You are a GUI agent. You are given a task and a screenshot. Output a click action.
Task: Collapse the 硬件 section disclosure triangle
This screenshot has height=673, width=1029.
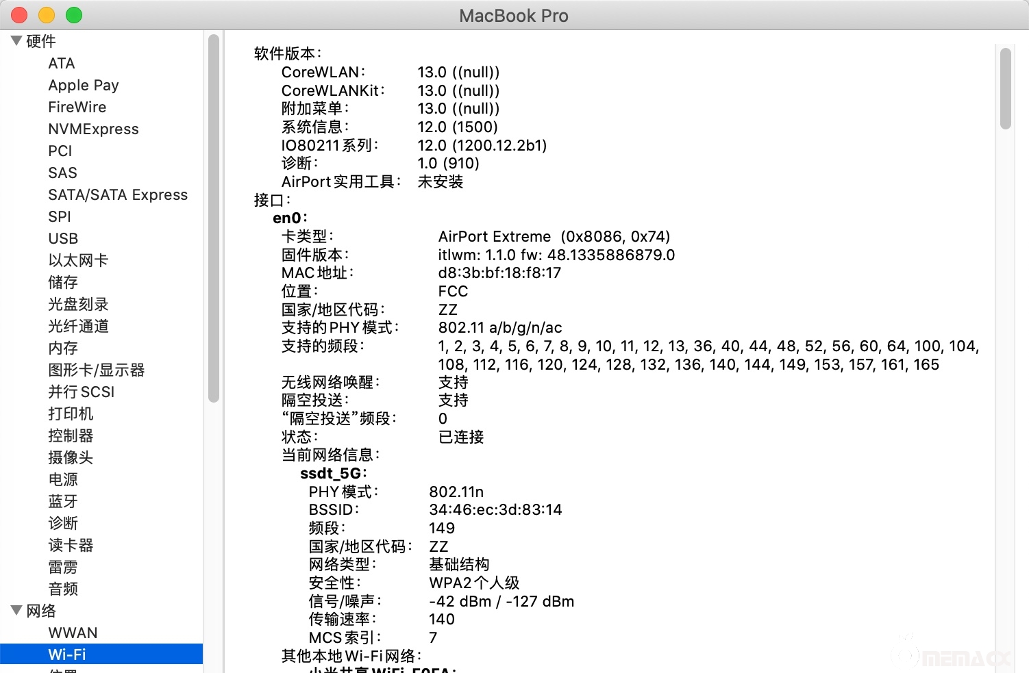(x=16, y=40)
